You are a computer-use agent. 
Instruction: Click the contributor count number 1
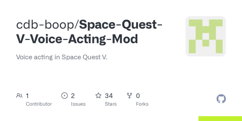[27, 96]
